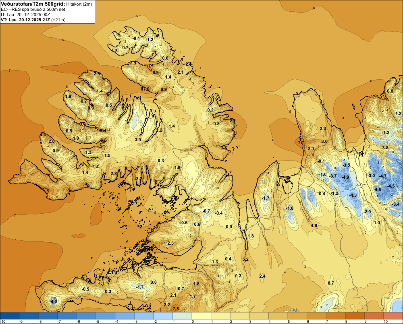Click the 2.8 temperature value
The image size is (403, 324).
coord(114,173)
